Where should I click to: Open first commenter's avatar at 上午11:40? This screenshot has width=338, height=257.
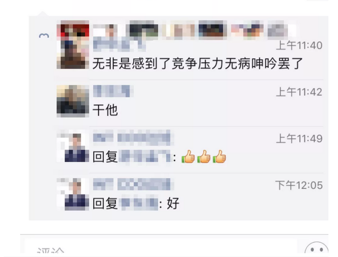[73, 53]
